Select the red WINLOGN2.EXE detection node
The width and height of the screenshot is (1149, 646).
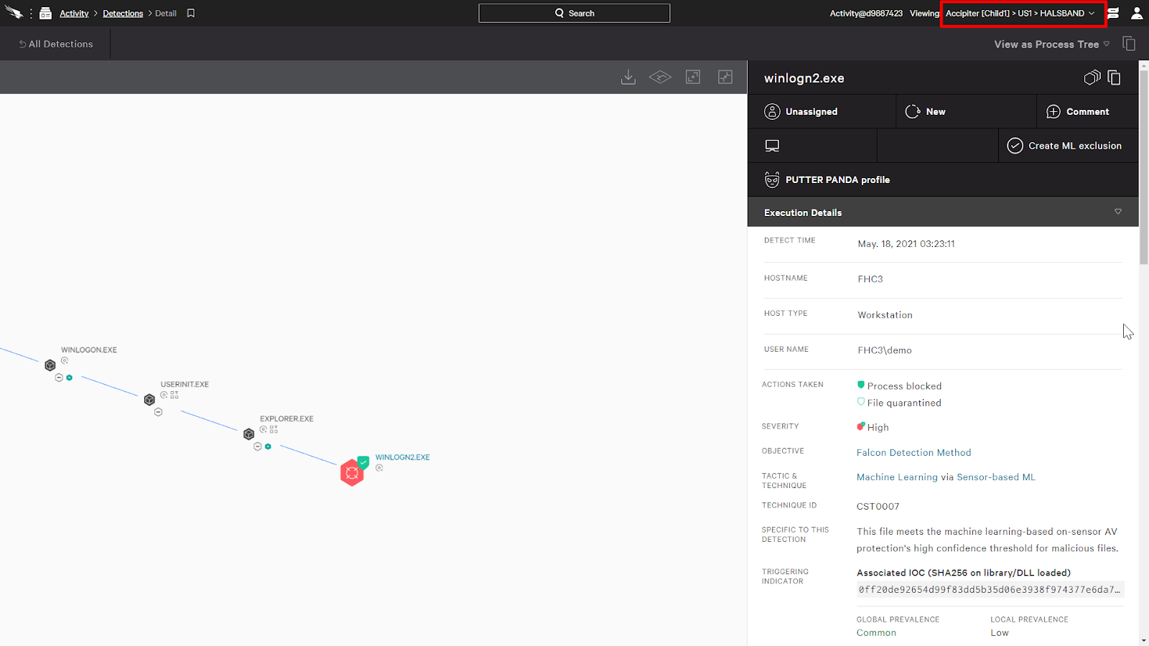click(x=352, y=473)
